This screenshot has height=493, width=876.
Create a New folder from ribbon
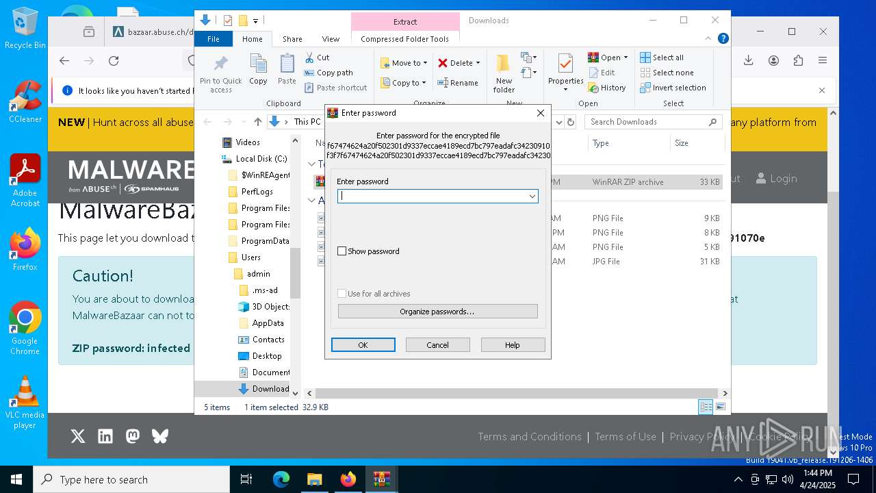[x=504, y=74]
